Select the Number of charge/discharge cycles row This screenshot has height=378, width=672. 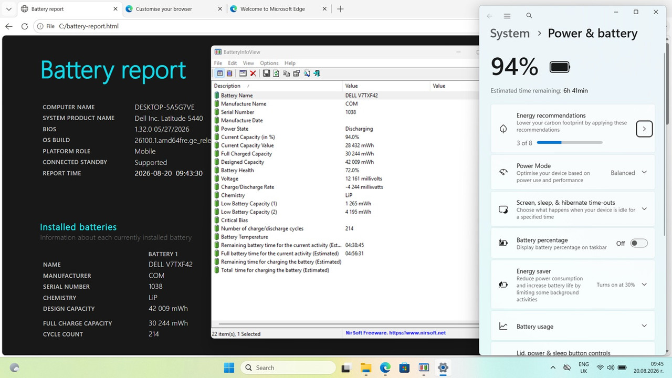[x=345, y=228]
